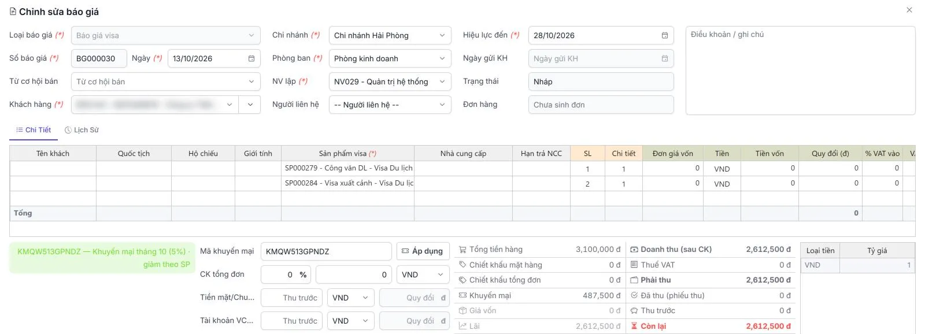Click the KMQW513GPNDZ promotion green banner
This screenshot has width=925, height=334.
click(x=102, y=258)
